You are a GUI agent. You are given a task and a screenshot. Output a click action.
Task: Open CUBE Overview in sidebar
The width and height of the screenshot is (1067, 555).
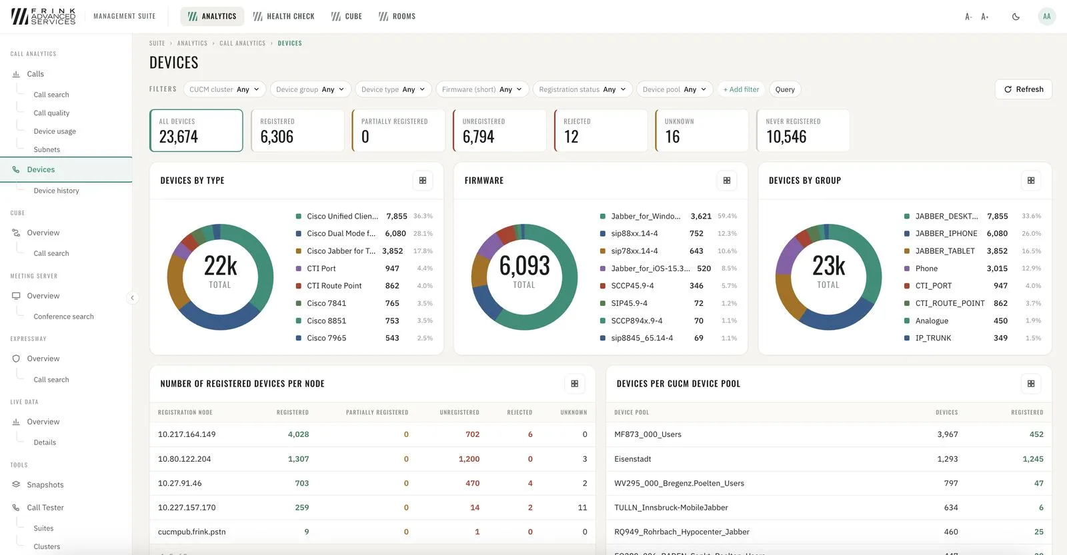pos(43,233)
